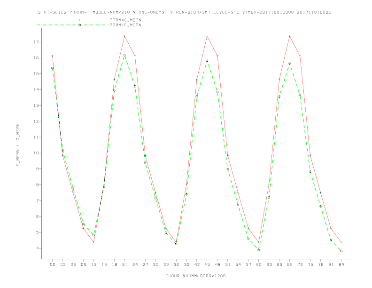Image resolution: width=372 pixels, height=288 pixels.
Task: Click the y-axis tick label 4
Action: coord(37,248)
